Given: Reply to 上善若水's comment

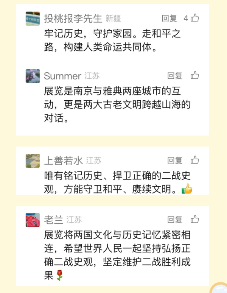Looking at the screenshot, I should point(175,161).
